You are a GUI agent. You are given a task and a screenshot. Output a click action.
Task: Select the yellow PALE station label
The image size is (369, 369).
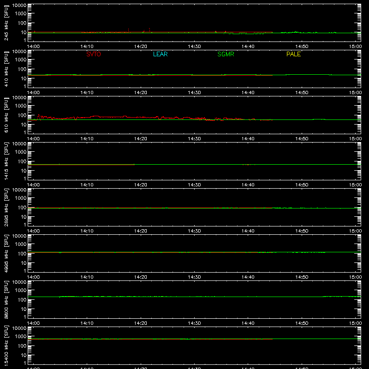point(293,54)
